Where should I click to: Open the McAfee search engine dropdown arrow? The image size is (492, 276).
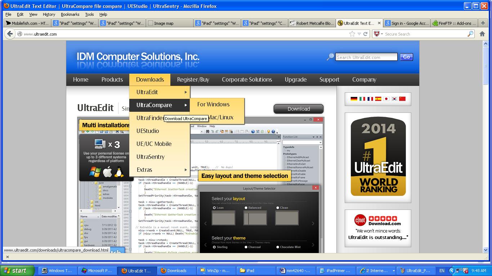click(382, 34)
